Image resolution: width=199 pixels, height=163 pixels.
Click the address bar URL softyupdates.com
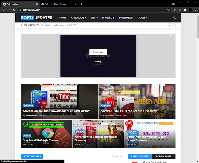tap(32, 10)
